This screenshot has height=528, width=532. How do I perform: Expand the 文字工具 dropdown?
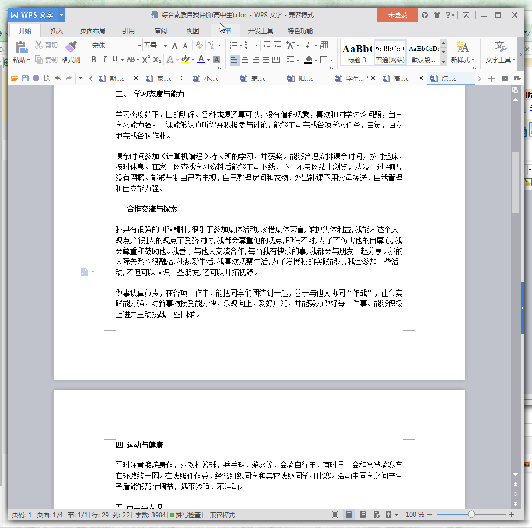(514, 60)
